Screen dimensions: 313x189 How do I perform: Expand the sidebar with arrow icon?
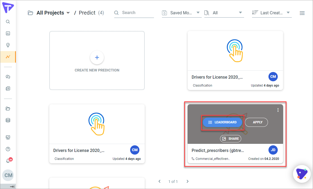pyautogui.click(x=12, y=187)
